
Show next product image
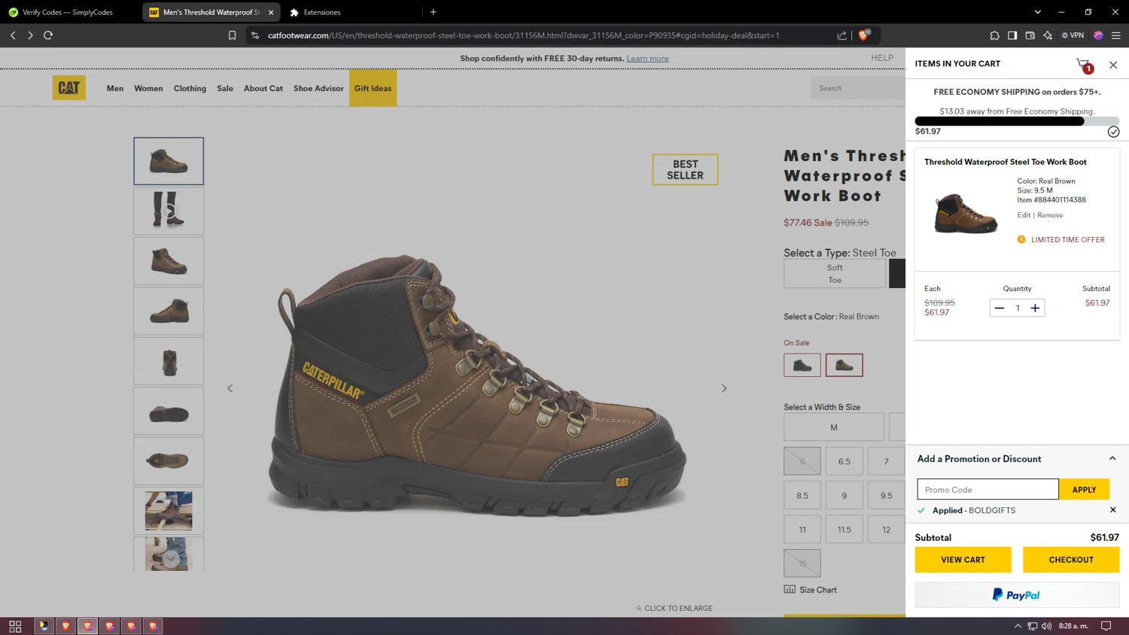[724, 388]
